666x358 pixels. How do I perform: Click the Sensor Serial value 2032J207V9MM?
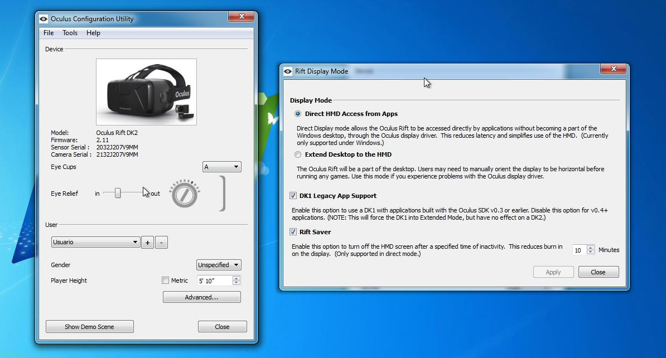(117, 147)
